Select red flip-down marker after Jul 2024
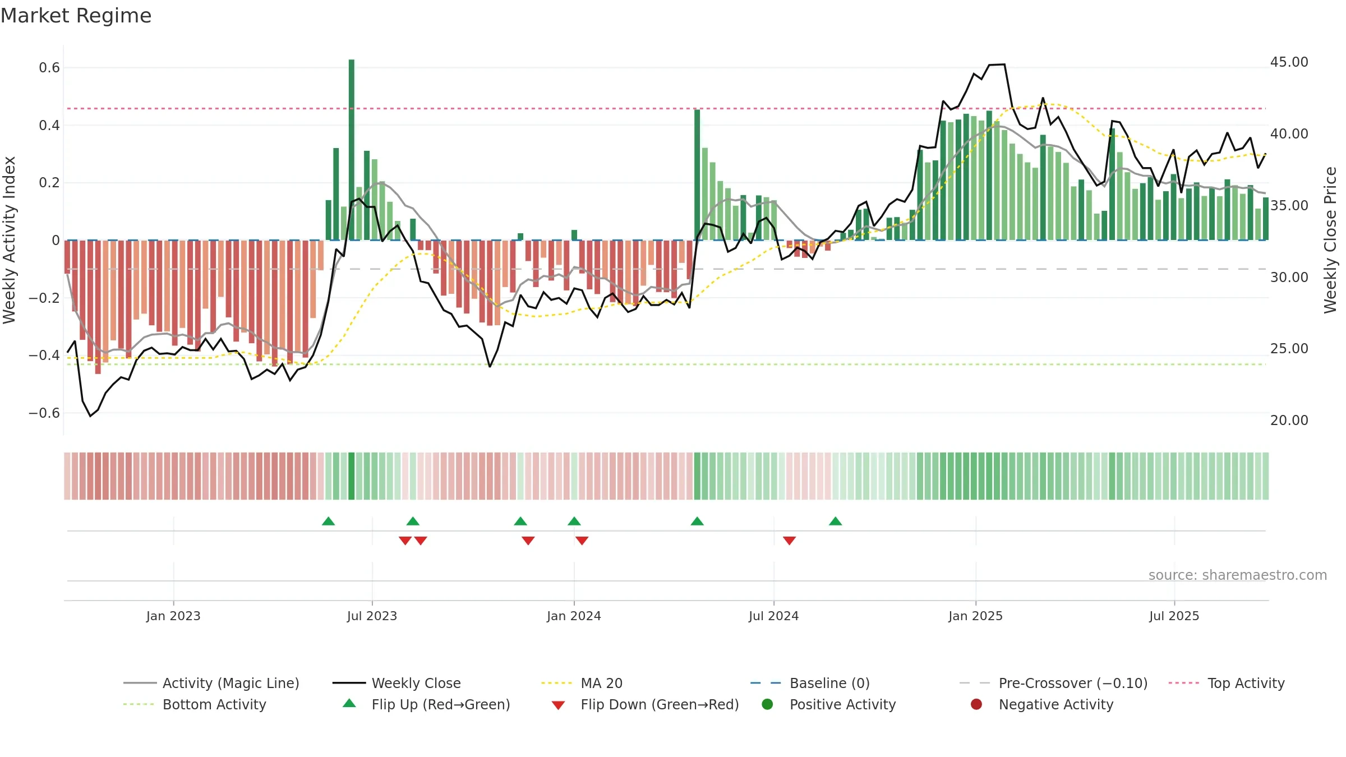Screen dimensions: 1346x757 coord(790,541)
